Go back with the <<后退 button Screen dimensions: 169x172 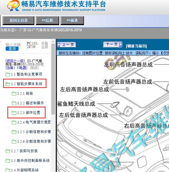tap(47, 21)
